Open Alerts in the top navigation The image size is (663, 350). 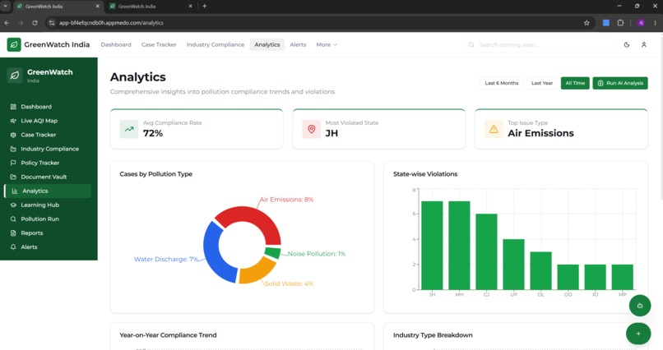point(298,44)
